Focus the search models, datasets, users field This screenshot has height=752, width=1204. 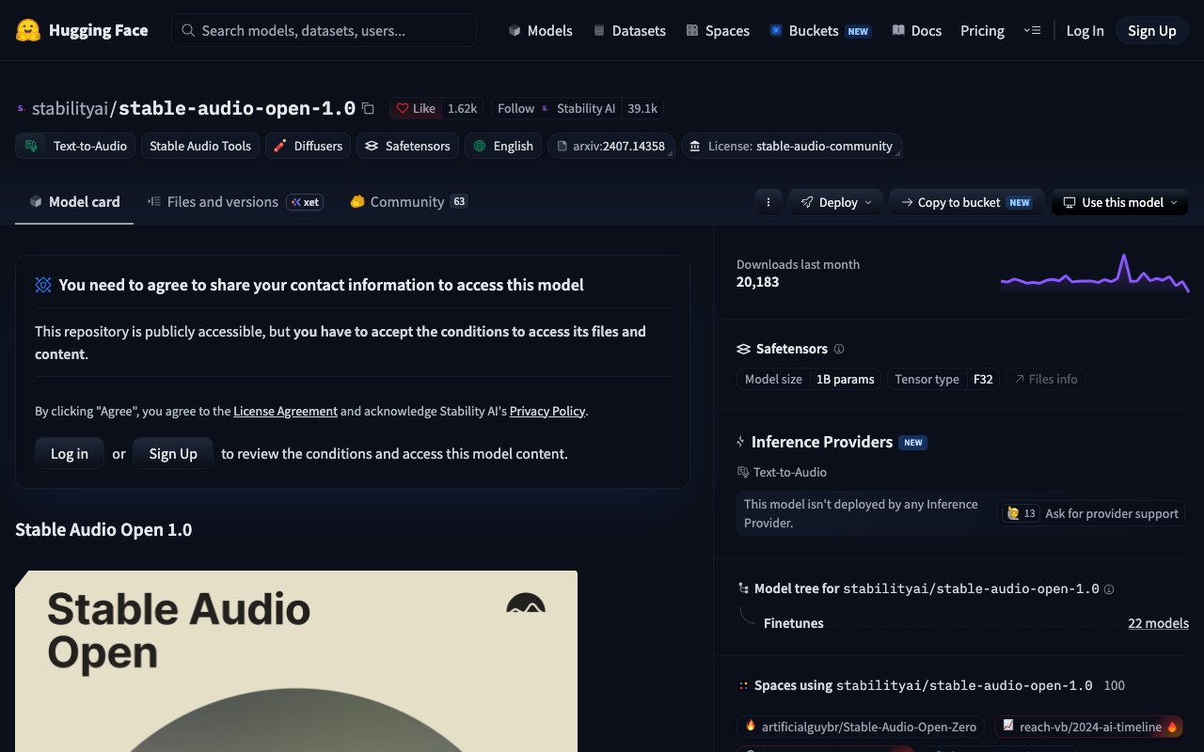point(324,30)
